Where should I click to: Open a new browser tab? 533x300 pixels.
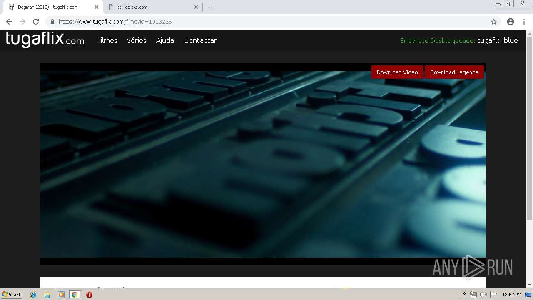click(212, 7)
